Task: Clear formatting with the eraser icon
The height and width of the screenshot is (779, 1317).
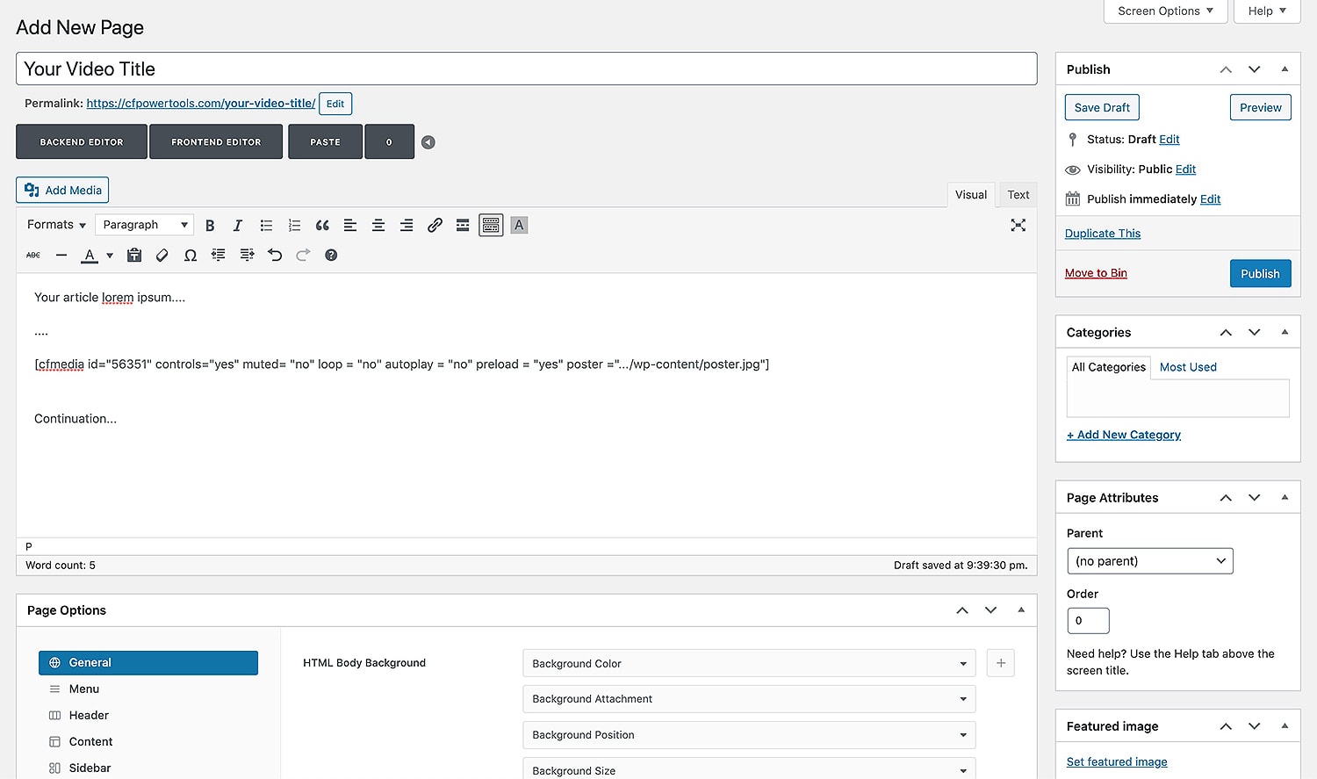Action: [162, 256]
